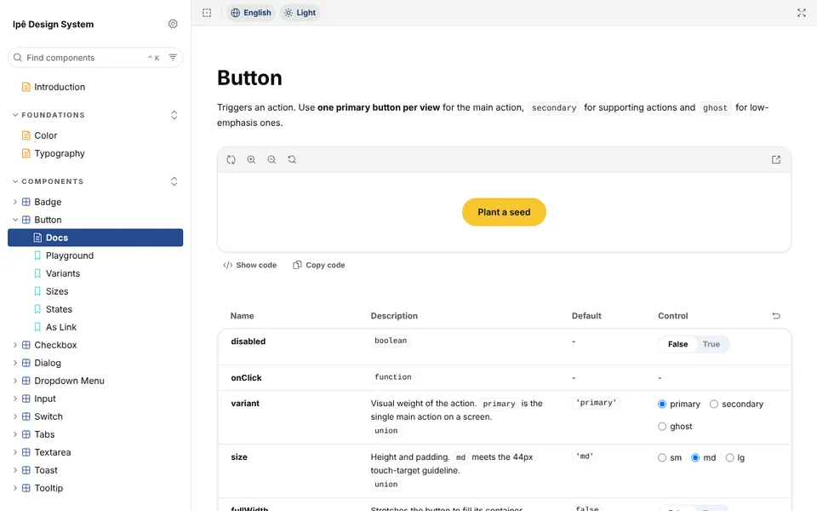Reset controls with the undo arrow icon

(x=776, y=315)
